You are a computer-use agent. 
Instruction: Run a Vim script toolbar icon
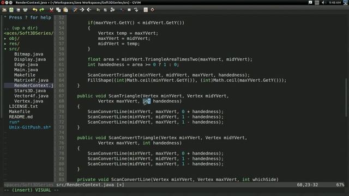[112, 10]
